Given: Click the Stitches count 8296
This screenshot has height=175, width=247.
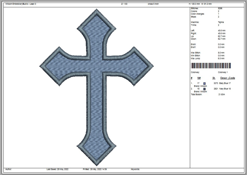Looking at the screenshot, I should [220, 9].
